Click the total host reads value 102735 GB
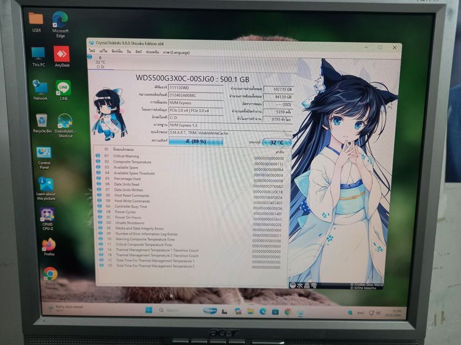The height and width of the screenshot is (345, 461). [x=278, y=89]
